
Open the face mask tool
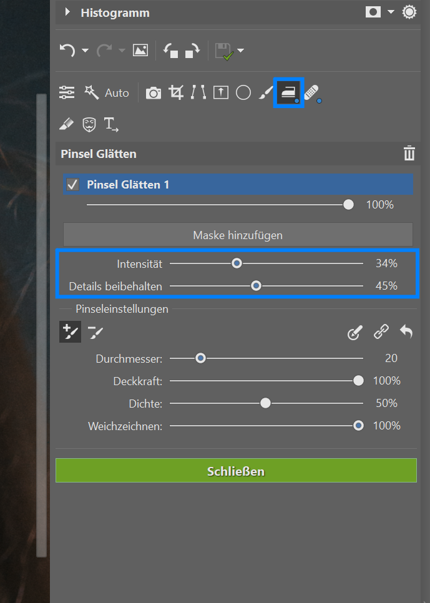89,124
